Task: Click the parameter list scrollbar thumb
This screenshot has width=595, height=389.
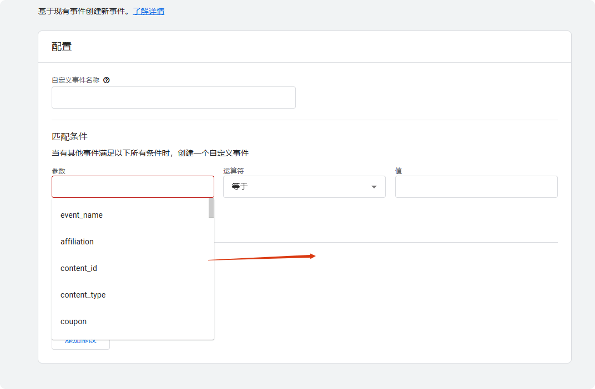Action: coord(211,208)
